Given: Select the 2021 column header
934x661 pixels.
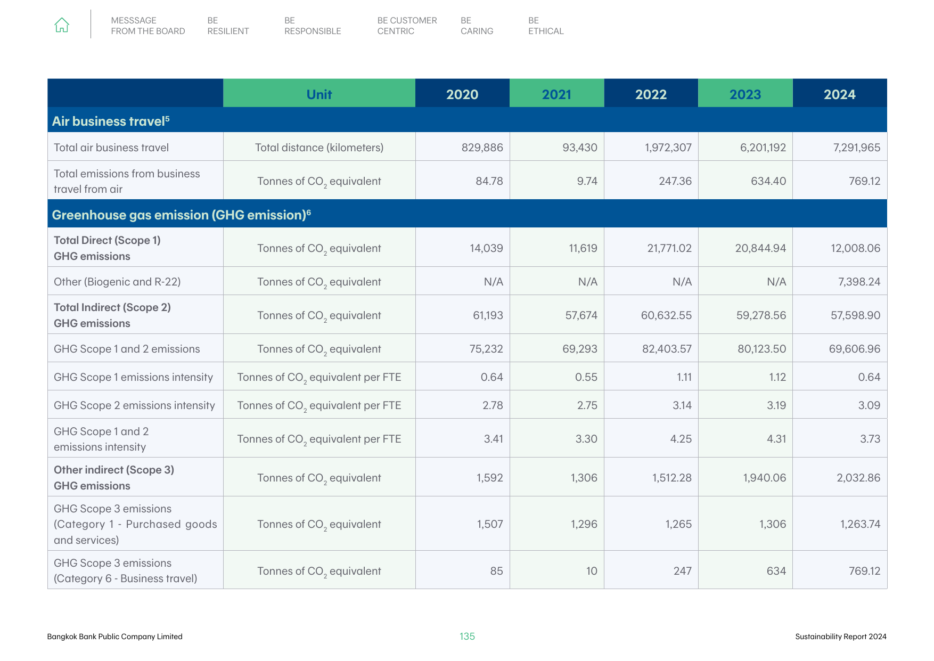Looking at the screenshot, I should [556, 94].
